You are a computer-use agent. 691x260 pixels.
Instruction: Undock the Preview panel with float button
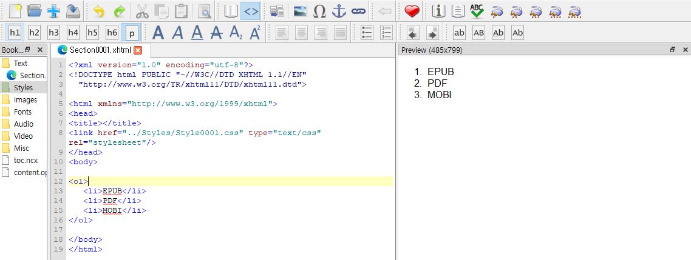click(x=673, y=50)
